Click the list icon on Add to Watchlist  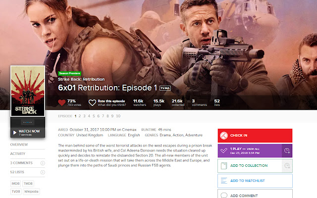[224, 181]
